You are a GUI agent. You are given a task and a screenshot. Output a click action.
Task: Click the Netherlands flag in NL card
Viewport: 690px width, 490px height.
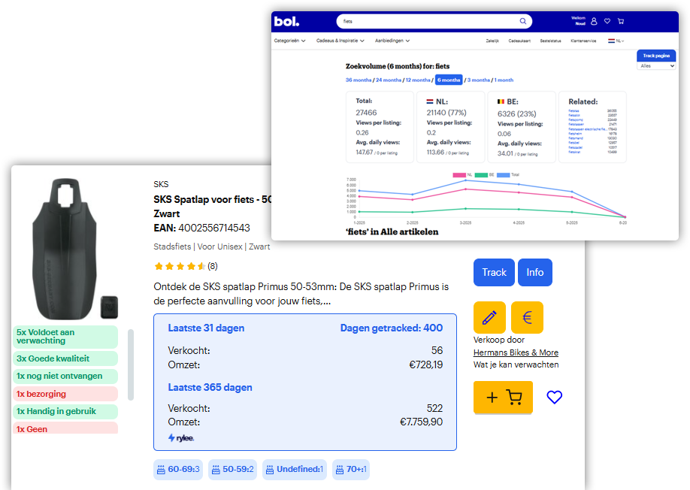coord(430,101)
